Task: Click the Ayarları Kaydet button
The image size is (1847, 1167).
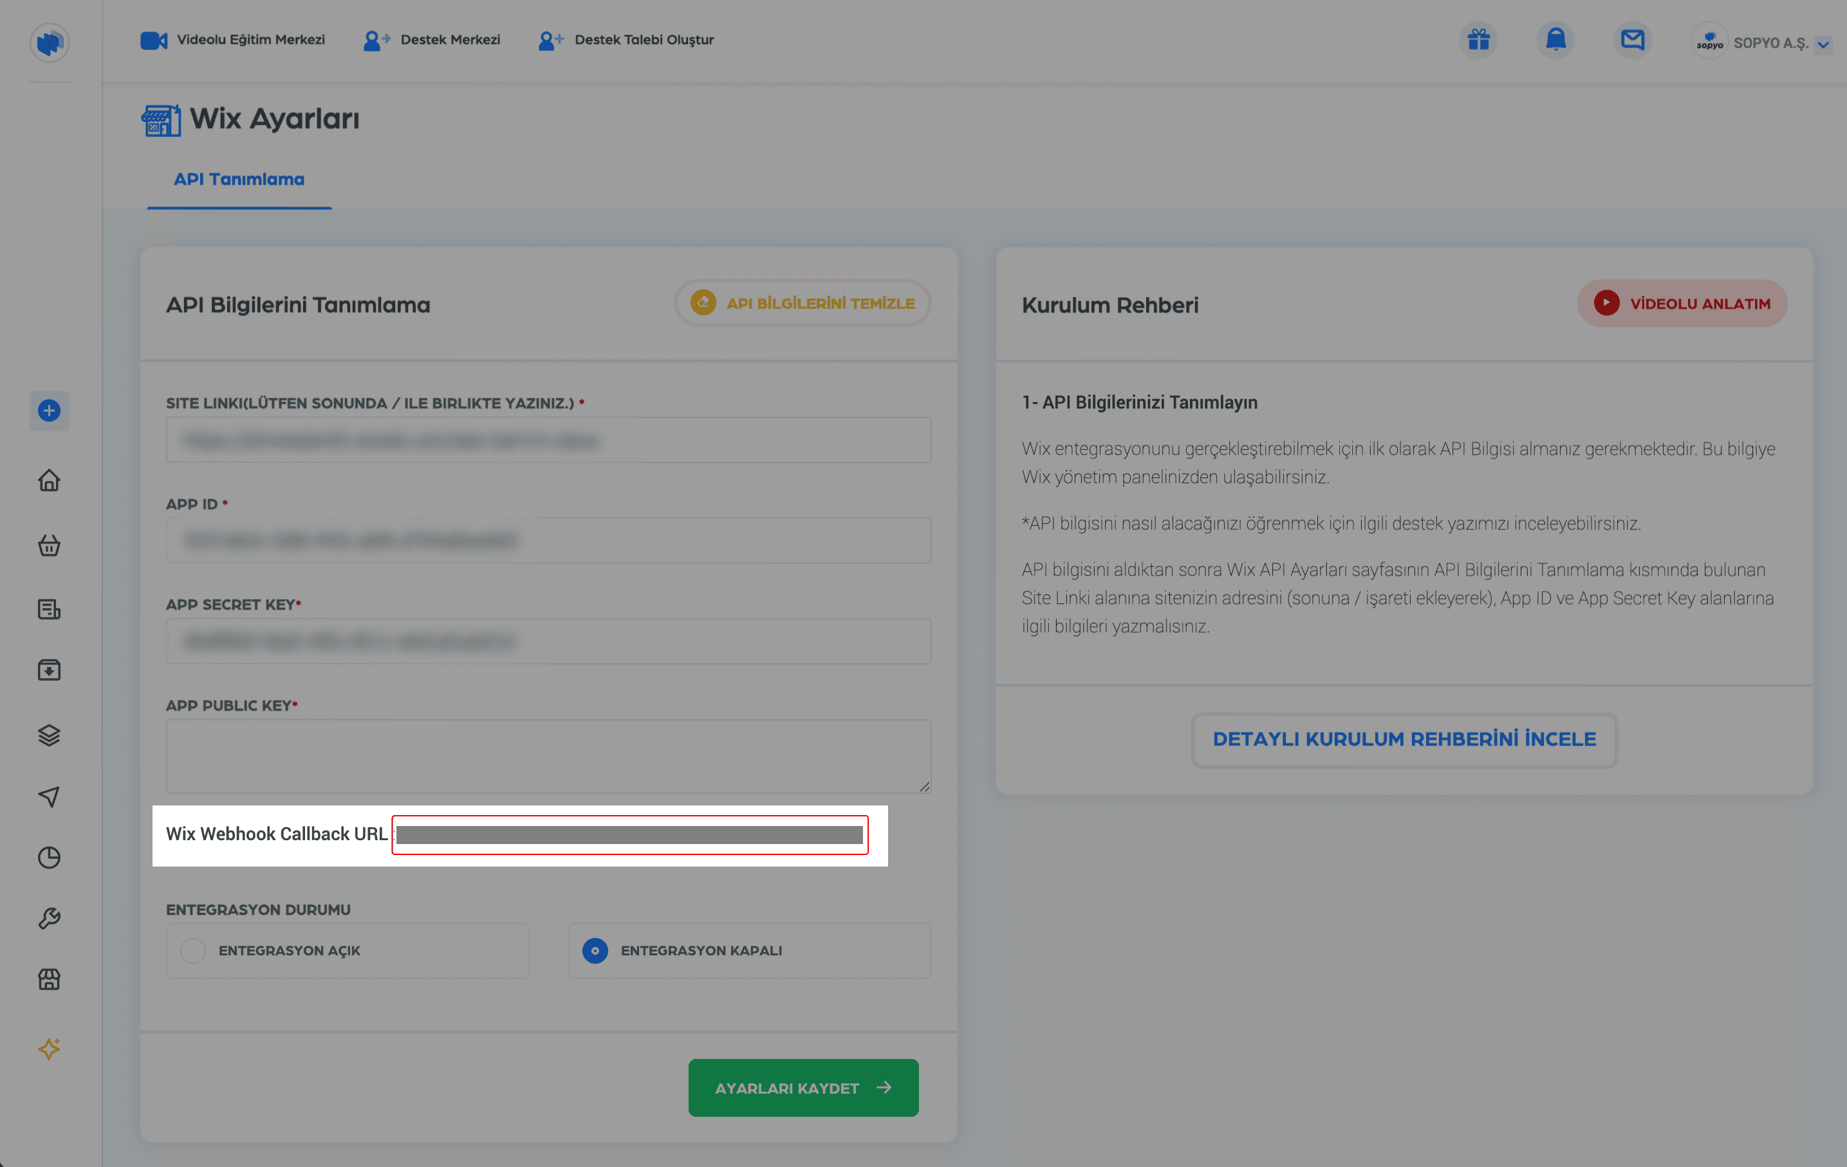Action: 803,1087
